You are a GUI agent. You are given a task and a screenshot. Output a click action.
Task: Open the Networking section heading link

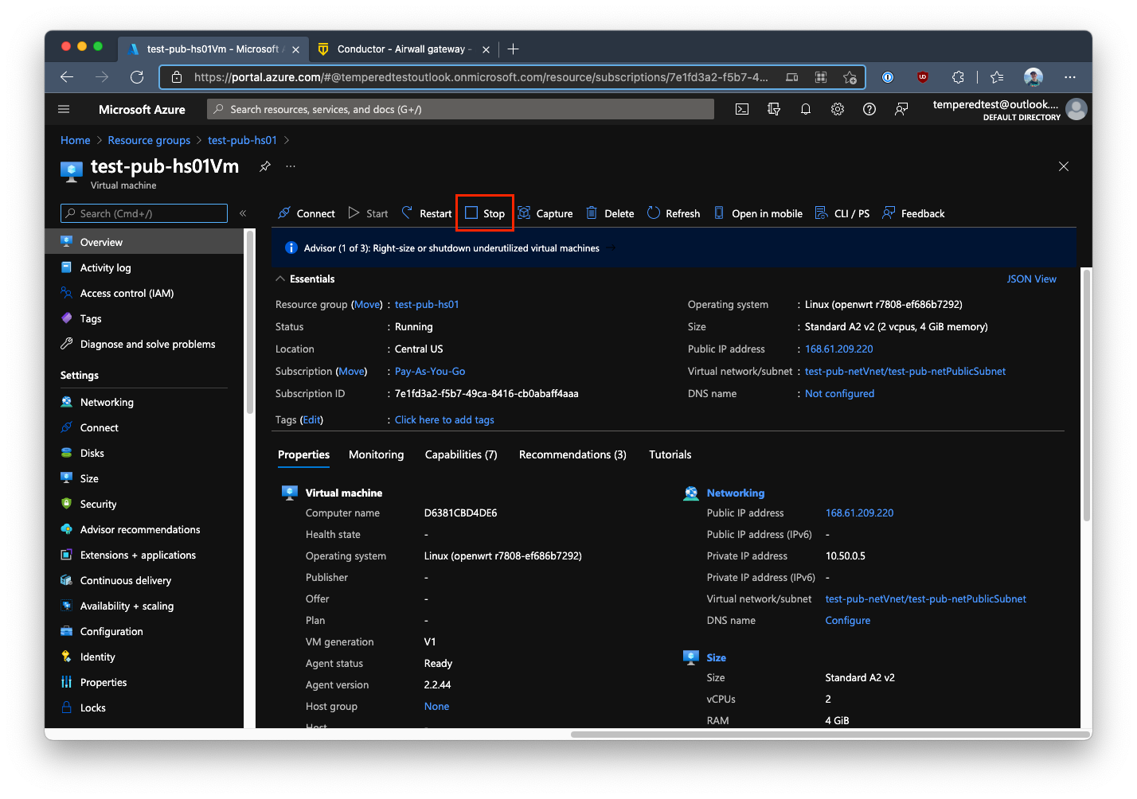pyautogui.click(x=735, y=493)
